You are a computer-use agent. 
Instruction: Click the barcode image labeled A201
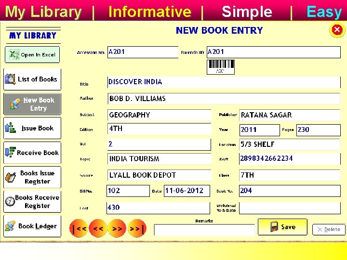click(x=221, y=67)
